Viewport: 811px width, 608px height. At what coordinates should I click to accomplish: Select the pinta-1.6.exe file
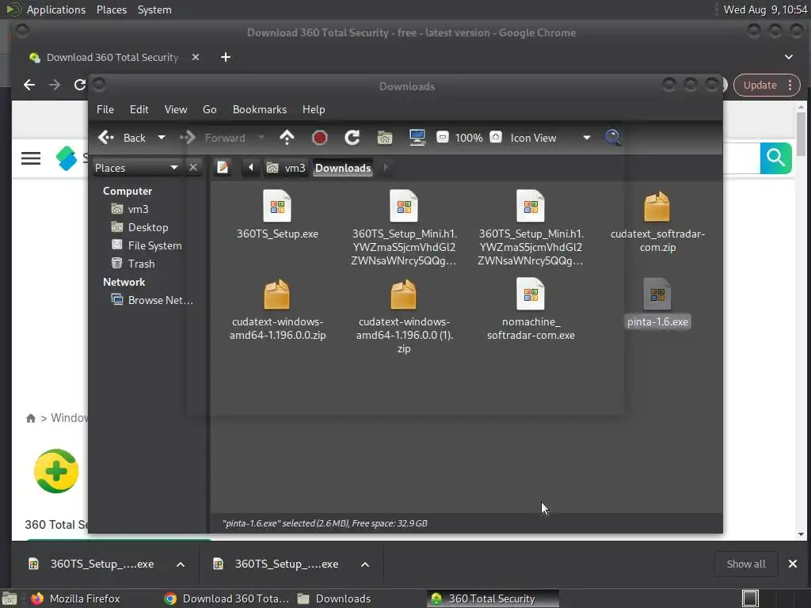tap(657, 303)
